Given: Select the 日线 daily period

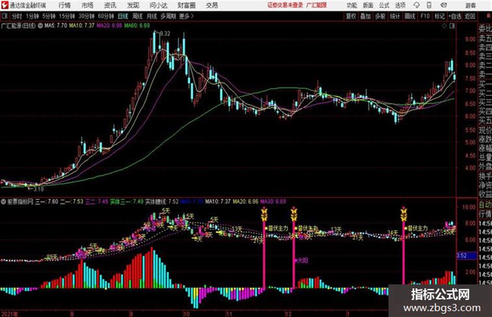Looking at the screenshot, I should (x=123, y=16).
